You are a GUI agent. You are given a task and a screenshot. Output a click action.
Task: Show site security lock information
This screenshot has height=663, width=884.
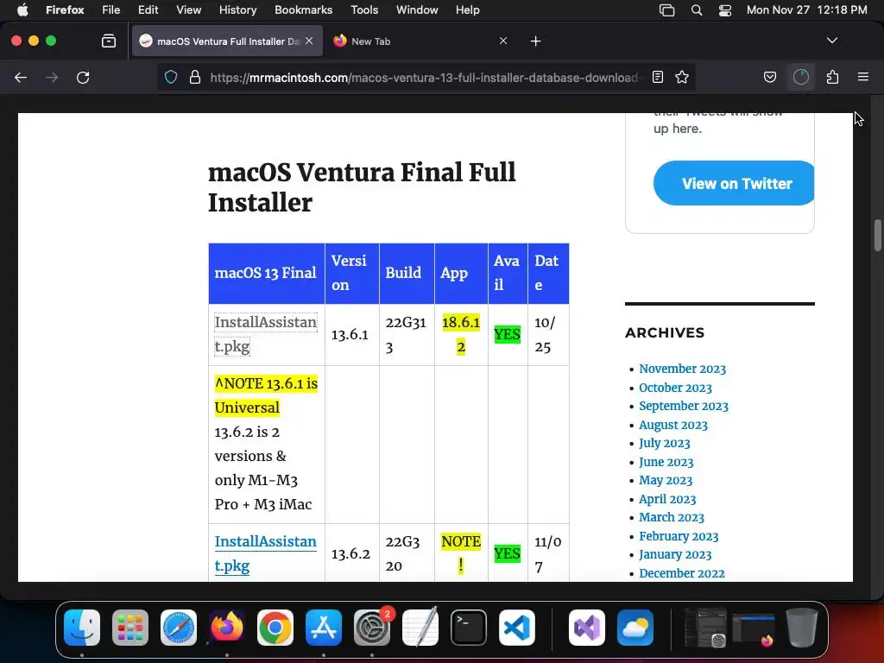pyautogui.click(x=195, y=77)
